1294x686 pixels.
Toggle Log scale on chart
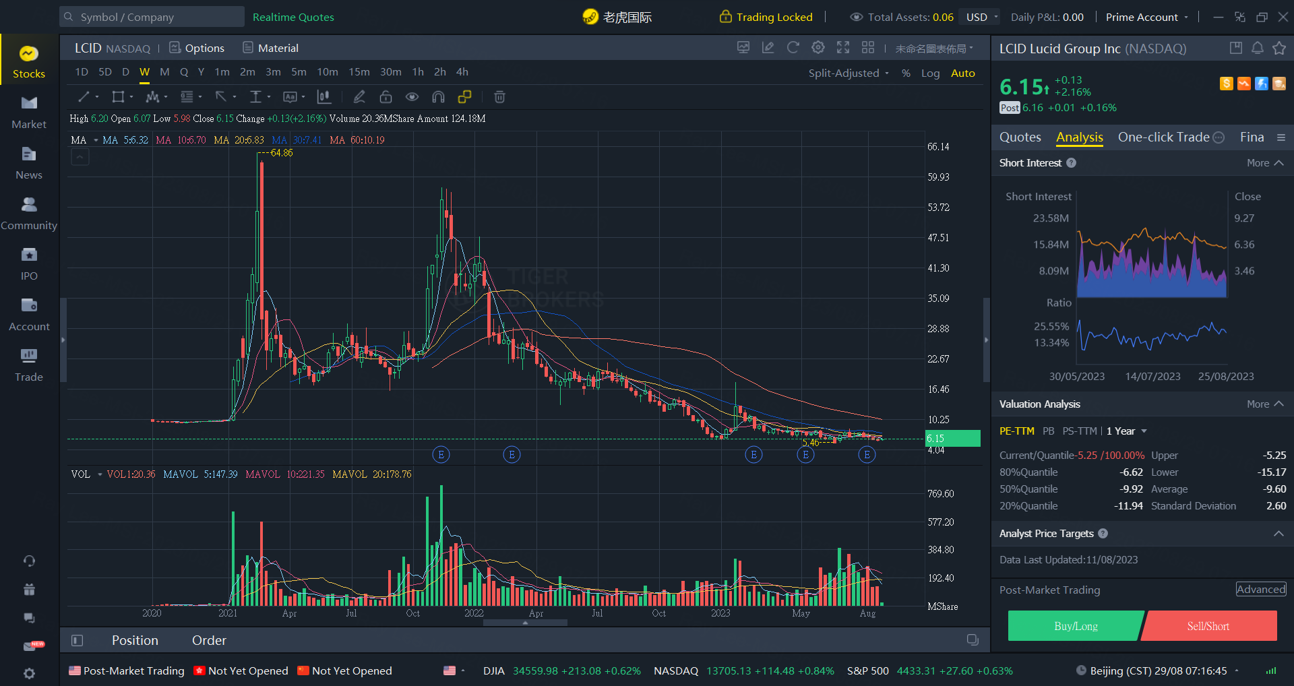pos(930,73)
